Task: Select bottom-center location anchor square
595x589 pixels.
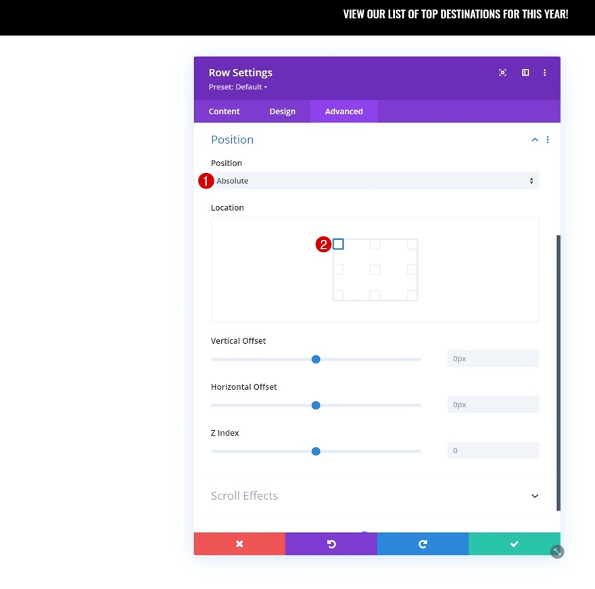Action: point(375,295)
